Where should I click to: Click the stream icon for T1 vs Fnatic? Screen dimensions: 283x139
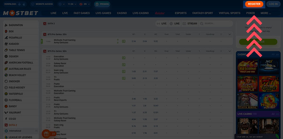123,78
